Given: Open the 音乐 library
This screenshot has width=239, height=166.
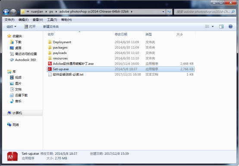Looking at the screenshot, I should click(x=16, y=101).
